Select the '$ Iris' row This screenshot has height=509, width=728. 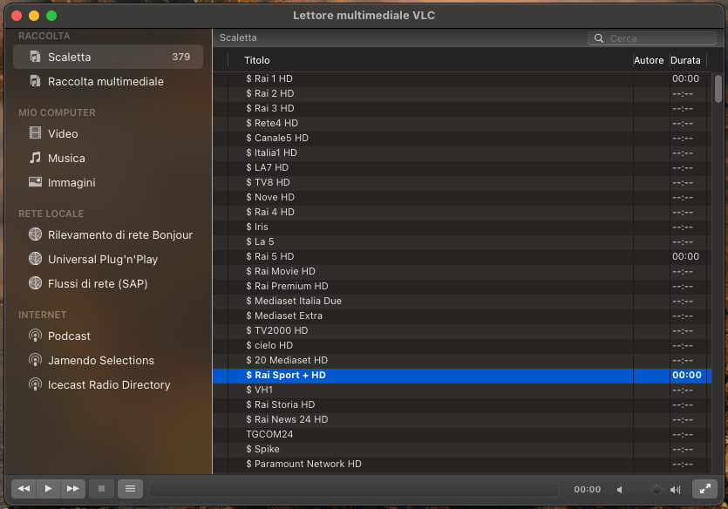point(462,227)
